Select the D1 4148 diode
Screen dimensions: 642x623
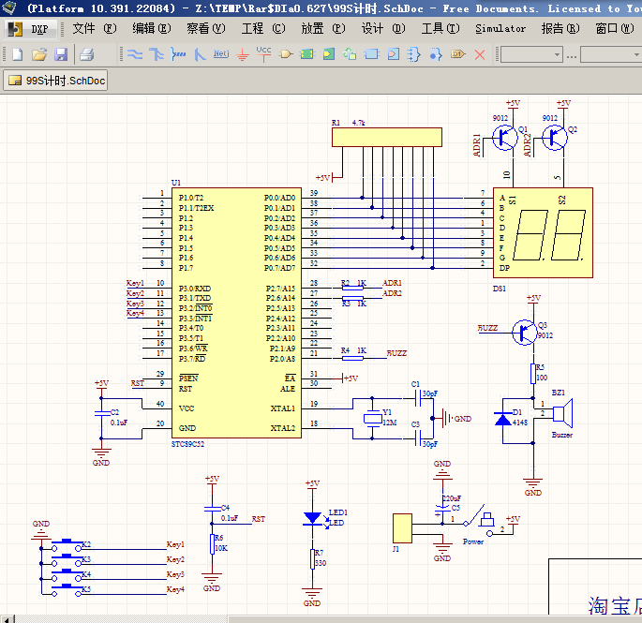click(503, 420)
